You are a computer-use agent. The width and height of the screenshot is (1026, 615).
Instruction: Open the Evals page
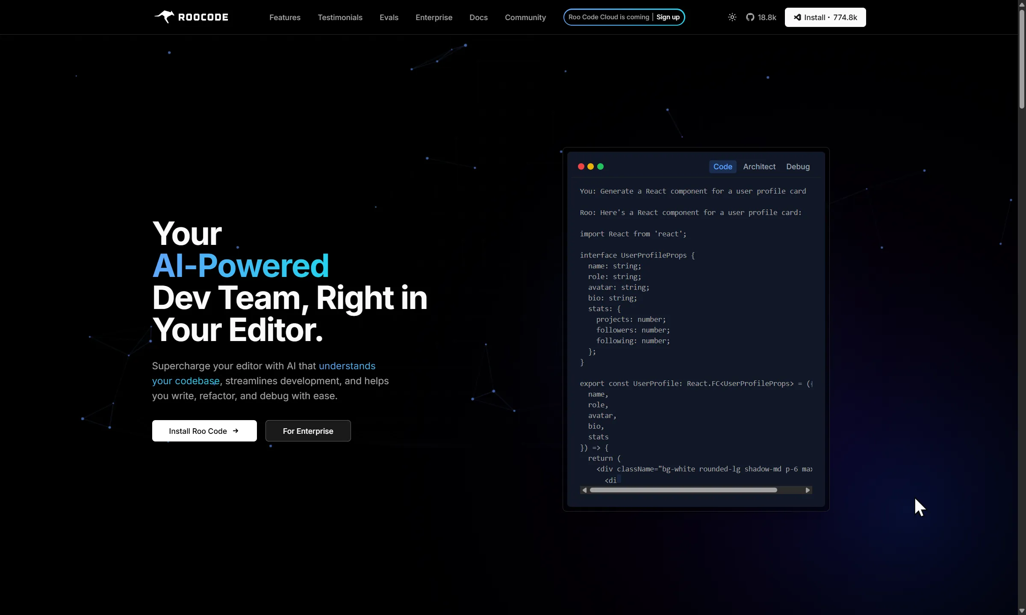pos(389,18)
